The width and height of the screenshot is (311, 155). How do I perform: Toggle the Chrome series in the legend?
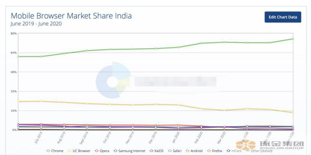pyautogui.click(x=55, y=151)
